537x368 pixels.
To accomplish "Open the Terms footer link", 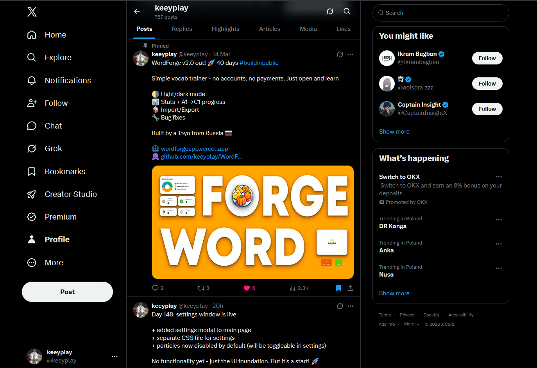I will point(385,315).
